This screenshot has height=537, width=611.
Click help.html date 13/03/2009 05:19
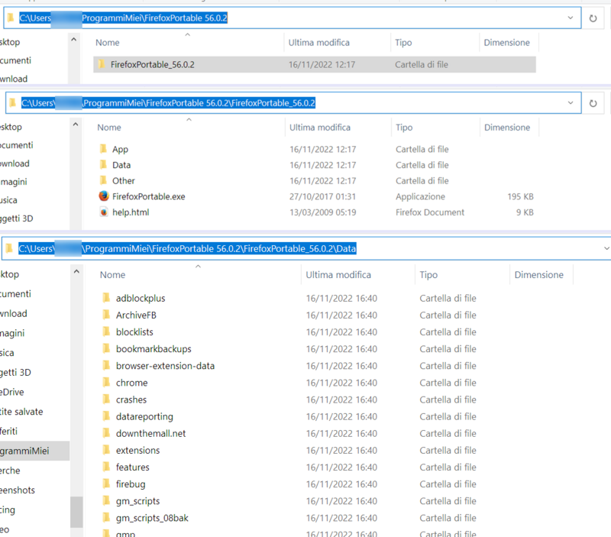click(322, 212)
